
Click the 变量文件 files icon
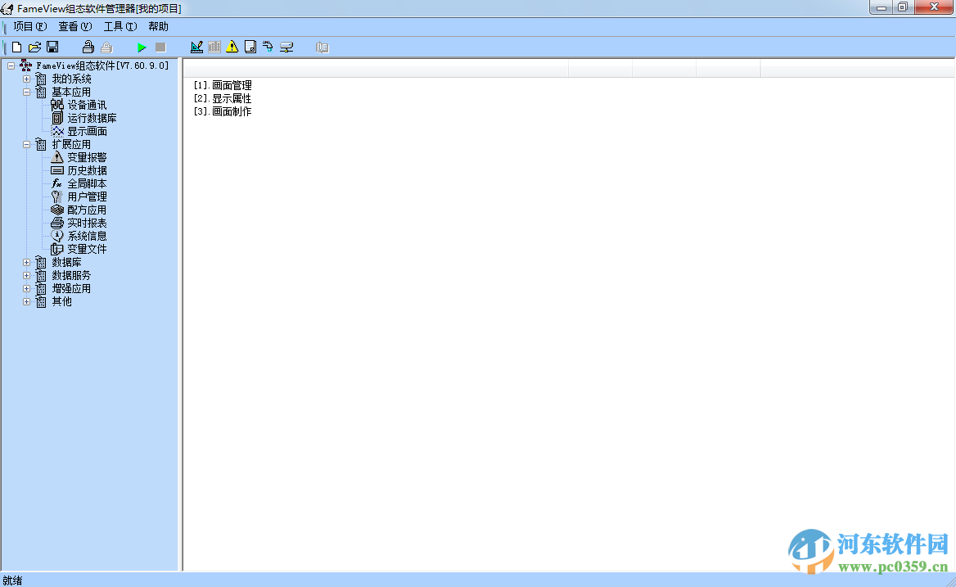click(56, 250)
